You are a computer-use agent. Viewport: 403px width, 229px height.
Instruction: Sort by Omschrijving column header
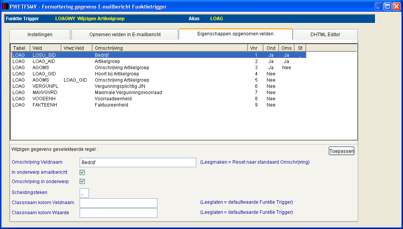[x=170, y=48]
